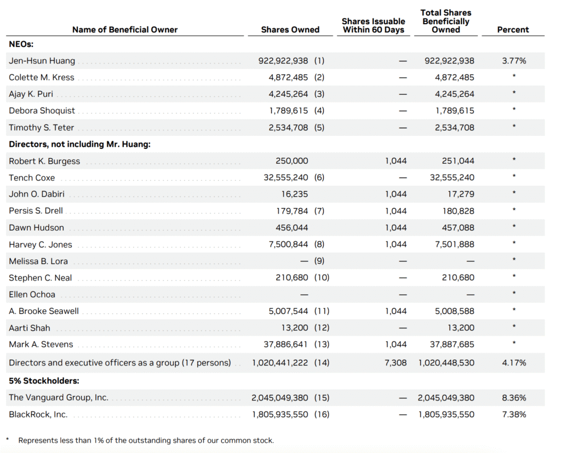Image resolution: width=561 pixels, height=453 pixels.
Task: Click footnote (13) next to Mark A. Stevens
Action: pyautogui.click(x=322, y=345)
